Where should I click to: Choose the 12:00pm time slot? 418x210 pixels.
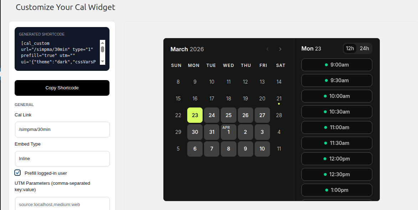click(x=337, y=159)
